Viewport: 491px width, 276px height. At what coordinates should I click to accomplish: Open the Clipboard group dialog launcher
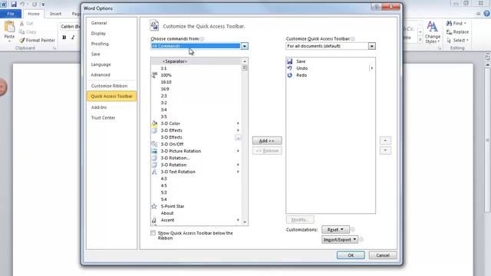tap(54, 48)
